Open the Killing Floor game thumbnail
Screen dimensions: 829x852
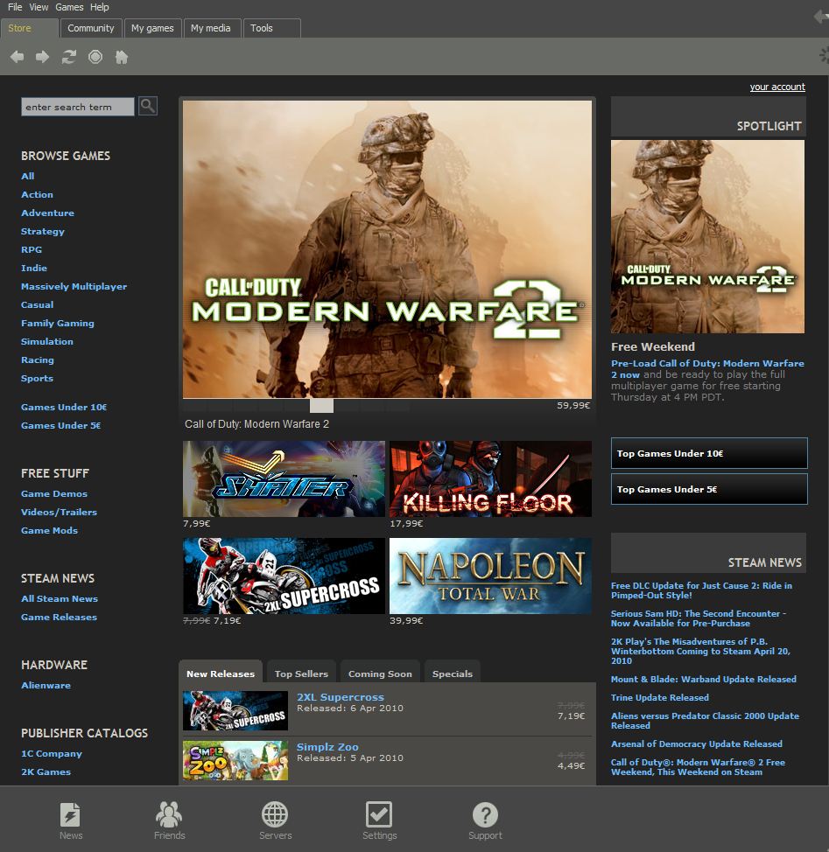490,478
